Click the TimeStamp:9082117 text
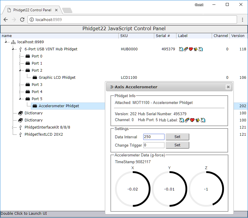This screenshot has width=248, height=218. click(x=133, y=162)
